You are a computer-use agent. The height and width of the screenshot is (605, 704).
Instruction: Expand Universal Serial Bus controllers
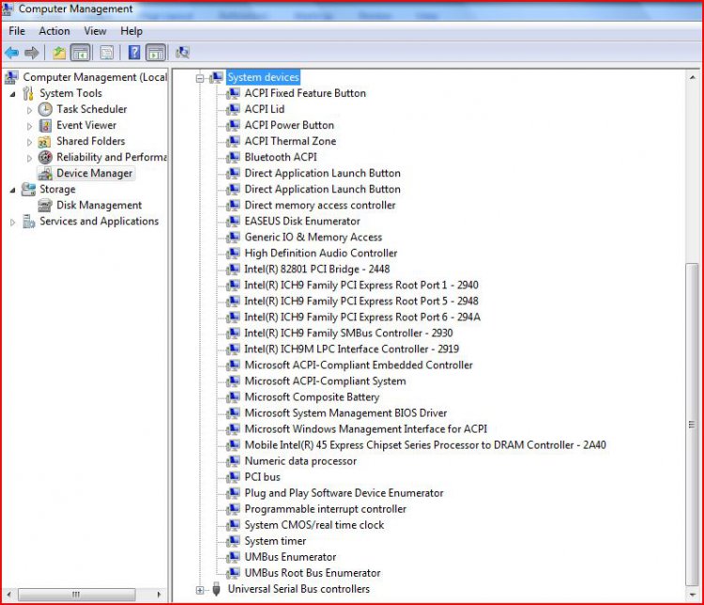[200, 590]
